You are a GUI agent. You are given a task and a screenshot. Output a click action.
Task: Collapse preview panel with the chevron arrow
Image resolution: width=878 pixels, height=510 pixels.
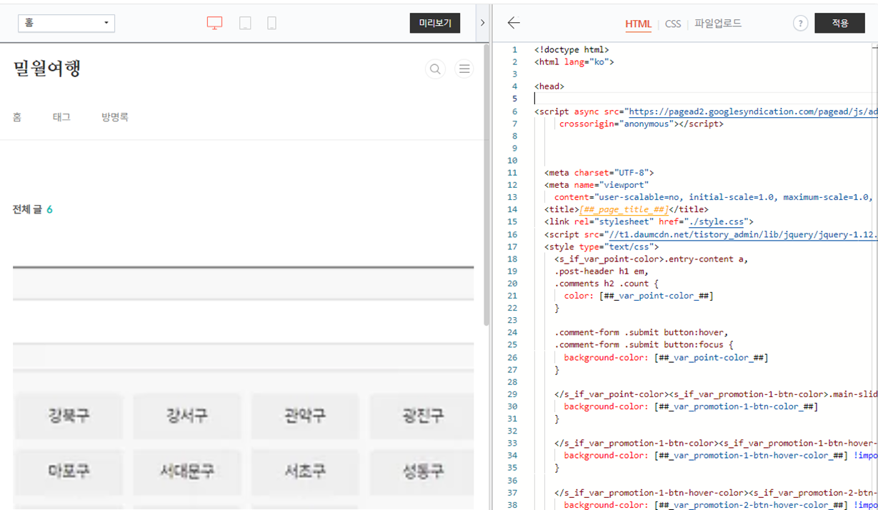(482, 23)
